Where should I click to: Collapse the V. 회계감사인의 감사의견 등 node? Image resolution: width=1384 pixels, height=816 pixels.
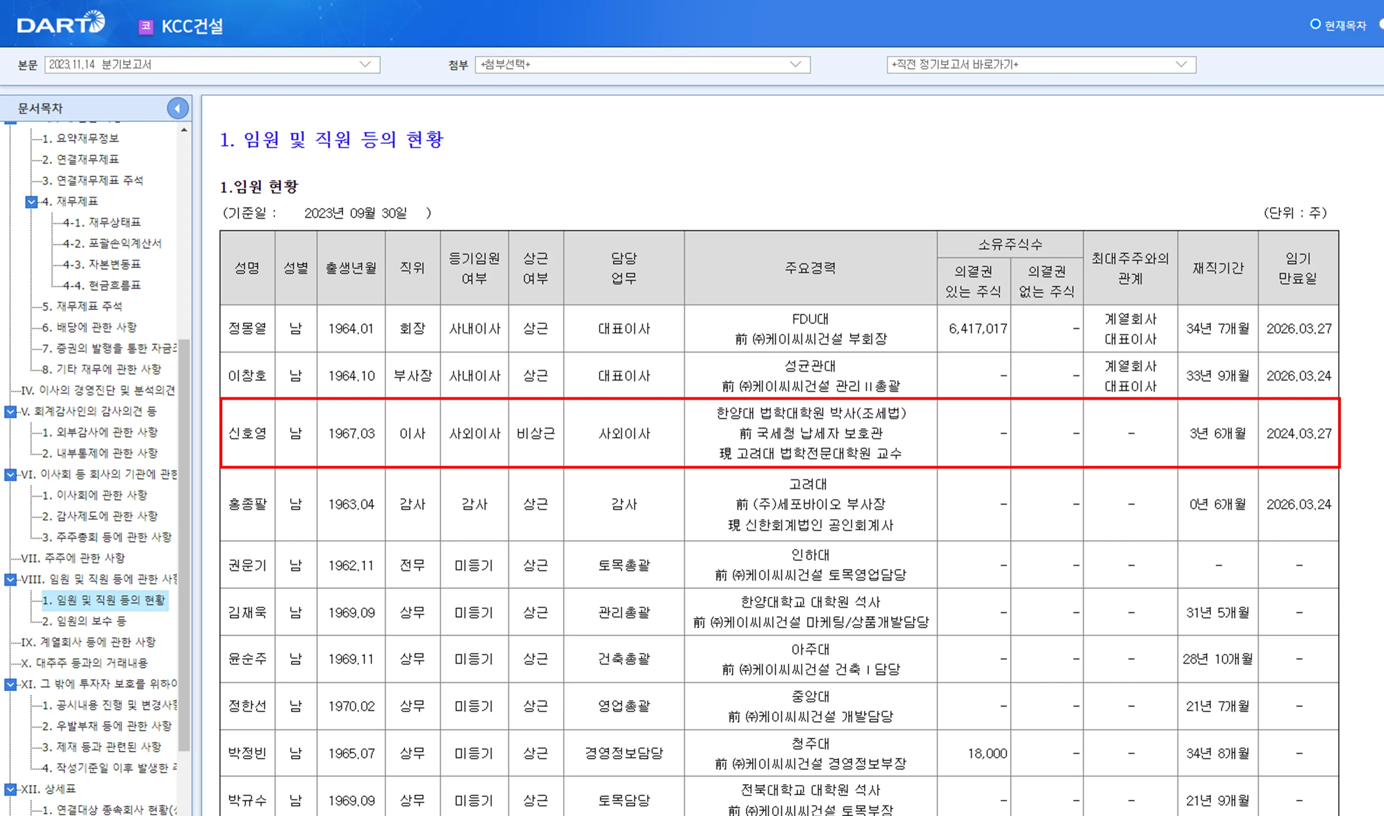pyautogui.click(x=10, y=411)
